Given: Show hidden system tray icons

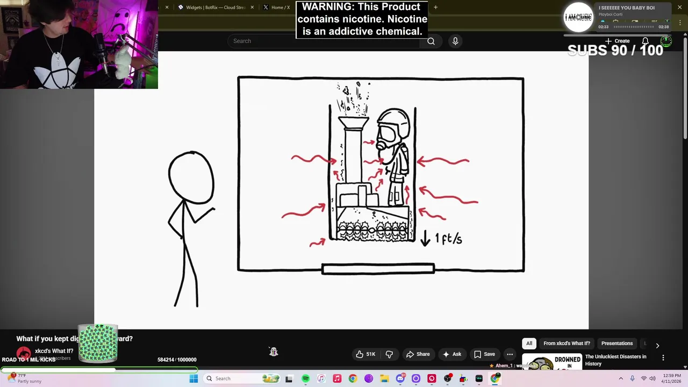Looking at the screenshot, I should point(621,378).
